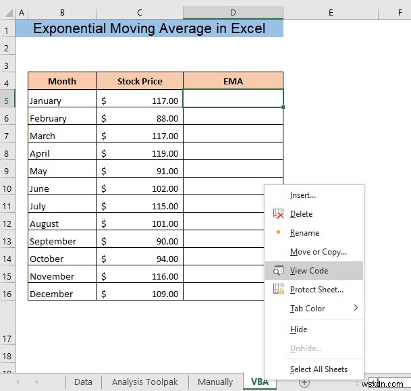Click the 'EMA' header cell
This screenshot has width=411, height=391.
[x=233, y=81]
